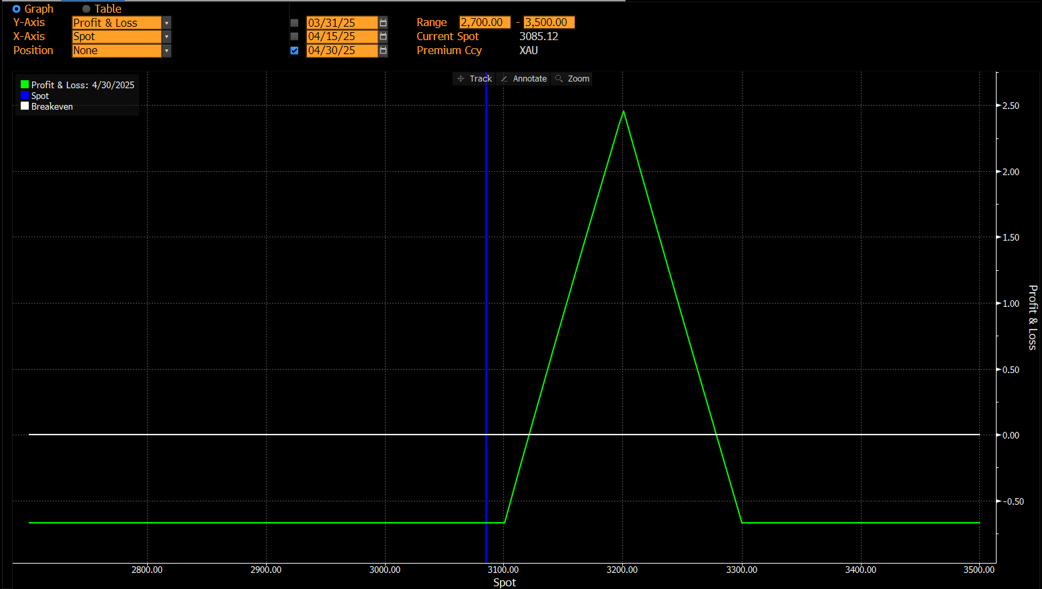This screenshot has height=589, width=1042.
Task: Activate the Zoom magnifier tool
Action: 572,79
